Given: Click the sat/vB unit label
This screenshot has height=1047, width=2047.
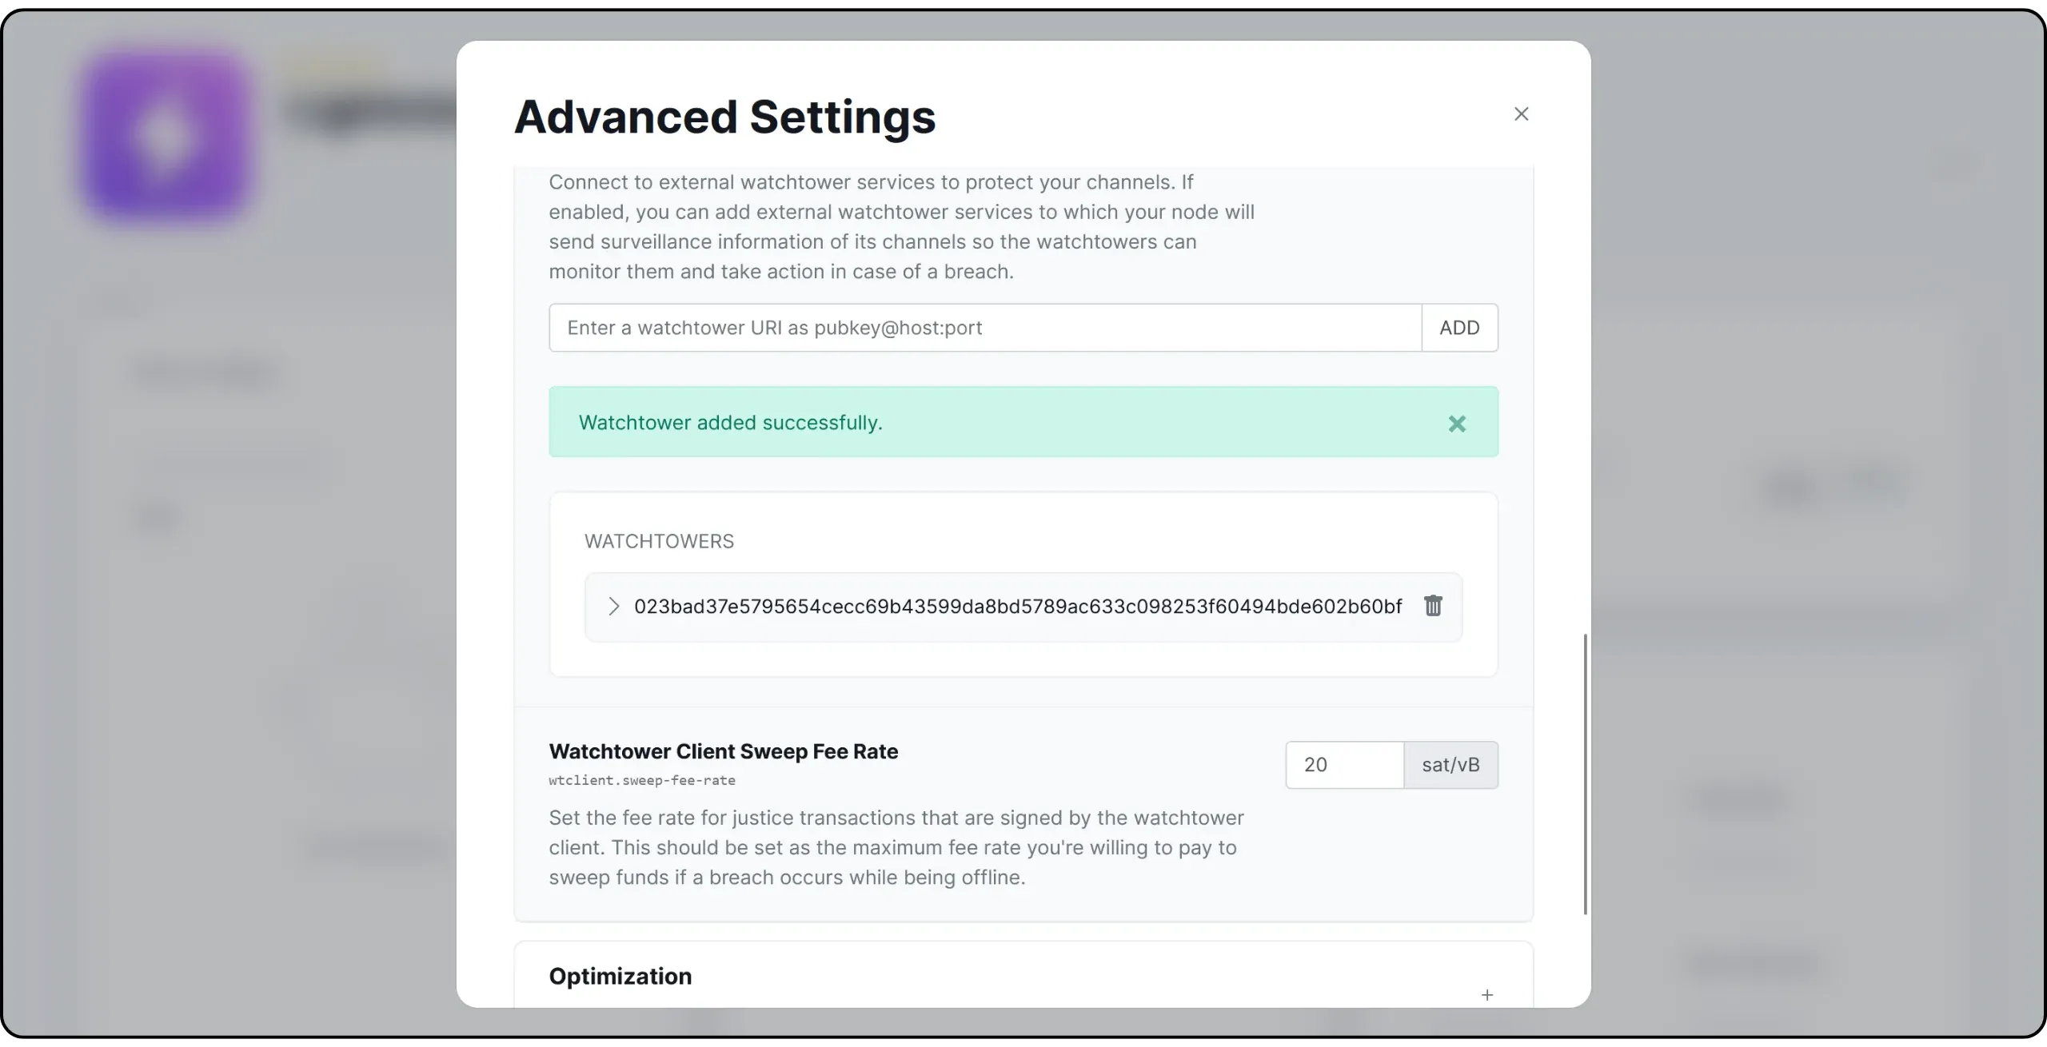Looking at the screenshot, I should [x=1450, y=765].
